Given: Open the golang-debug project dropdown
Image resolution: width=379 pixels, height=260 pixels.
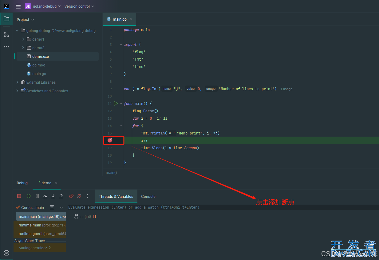Looking at the screenshot, I should tap(47, 6).
